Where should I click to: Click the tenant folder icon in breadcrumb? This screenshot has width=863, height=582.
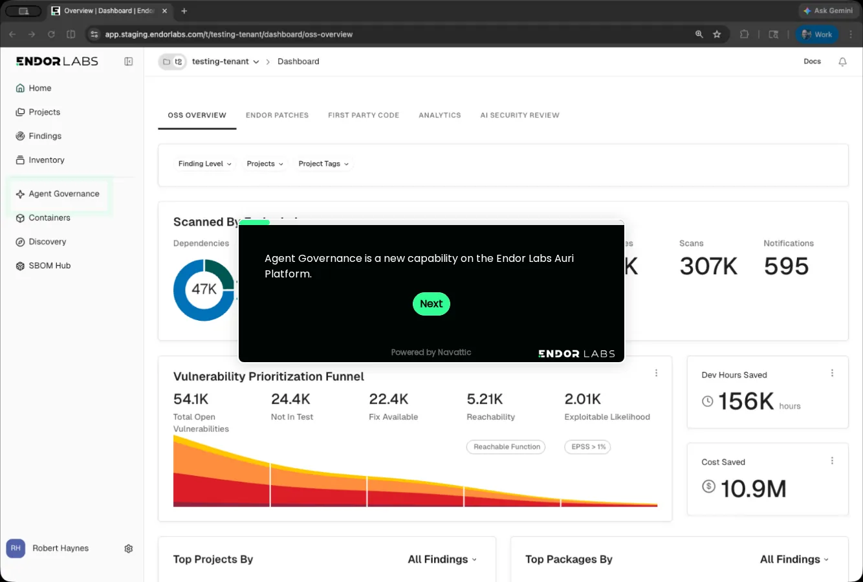coord(166,61)
